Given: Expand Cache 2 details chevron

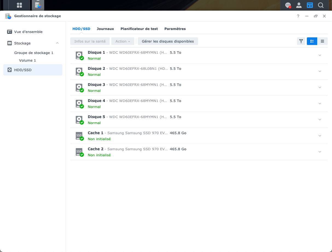Looking at the screenshot, I should click(320, 152).
